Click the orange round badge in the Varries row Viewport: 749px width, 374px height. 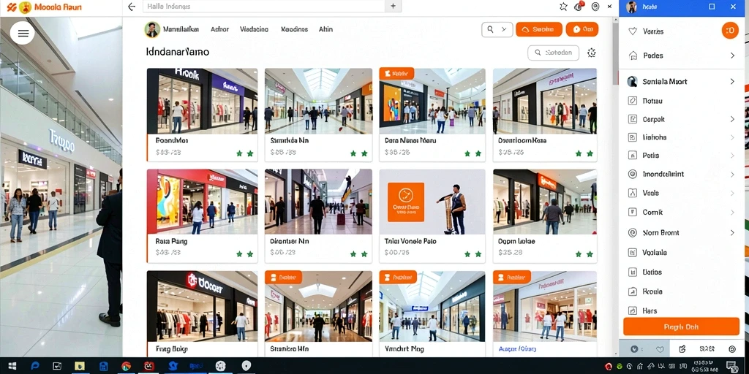pos(729,31)
